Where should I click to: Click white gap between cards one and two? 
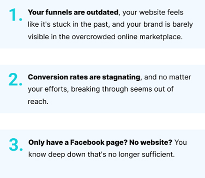[102, 57]
